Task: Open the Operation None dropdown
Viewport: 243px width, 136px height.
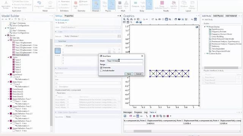Action: [93, 117]
